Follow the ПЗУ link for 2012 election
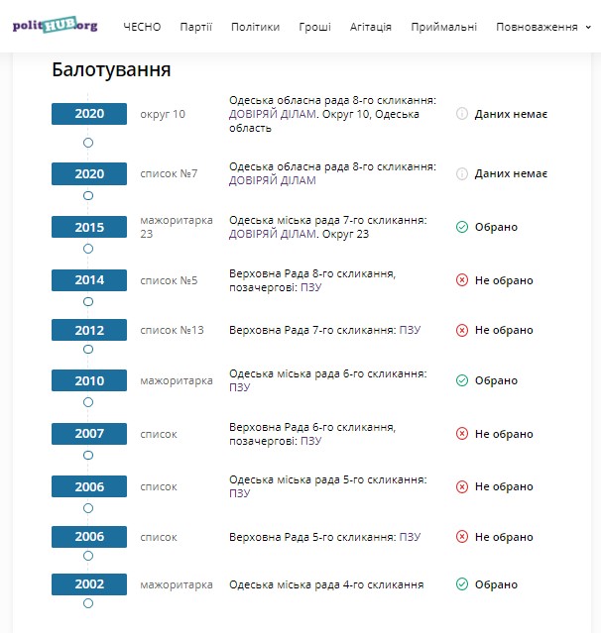 pyautogui.click(x=410, y=330)
